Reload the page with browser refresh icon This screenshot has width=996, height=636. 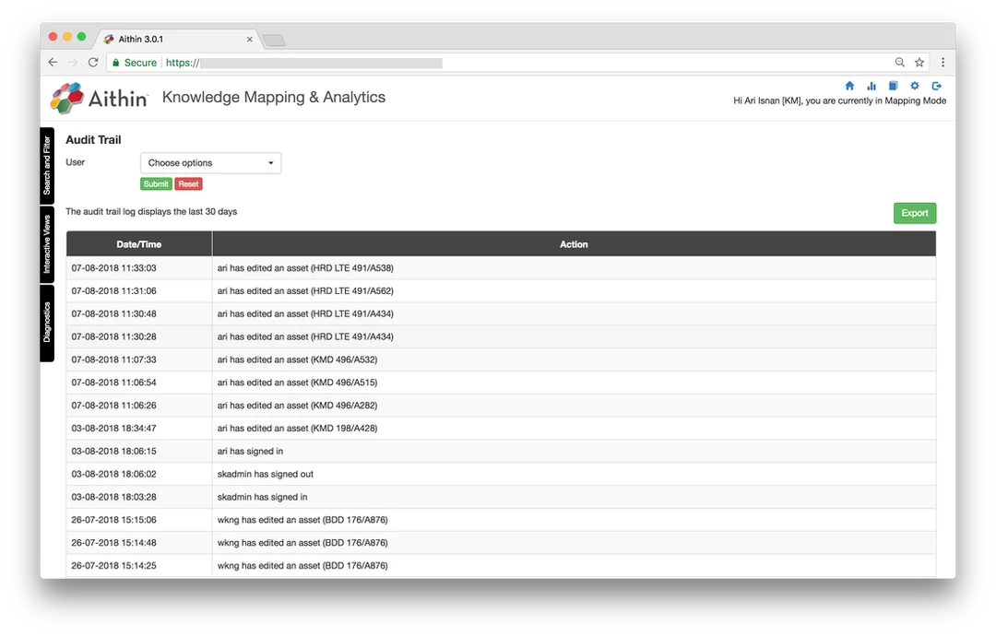(93, 62)
